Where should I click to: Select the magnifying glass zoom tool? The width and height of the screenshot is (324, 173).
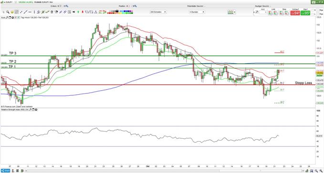[8, 12]
